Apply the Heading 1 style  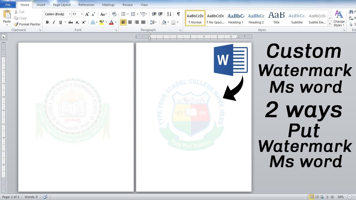(236, 18)
